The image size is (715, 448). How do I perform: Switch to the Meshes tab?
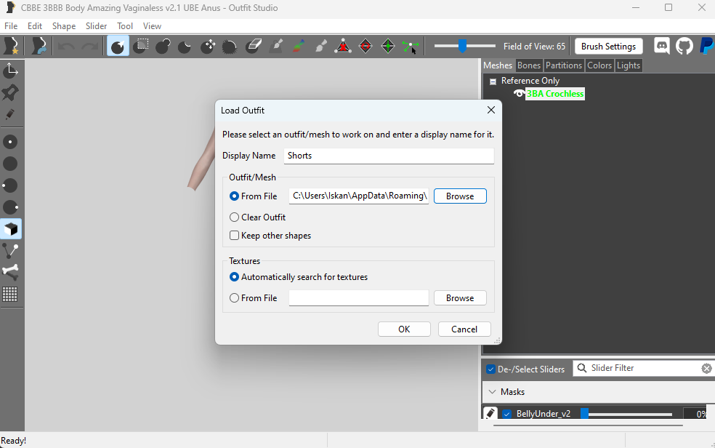(x=498, y=65)
